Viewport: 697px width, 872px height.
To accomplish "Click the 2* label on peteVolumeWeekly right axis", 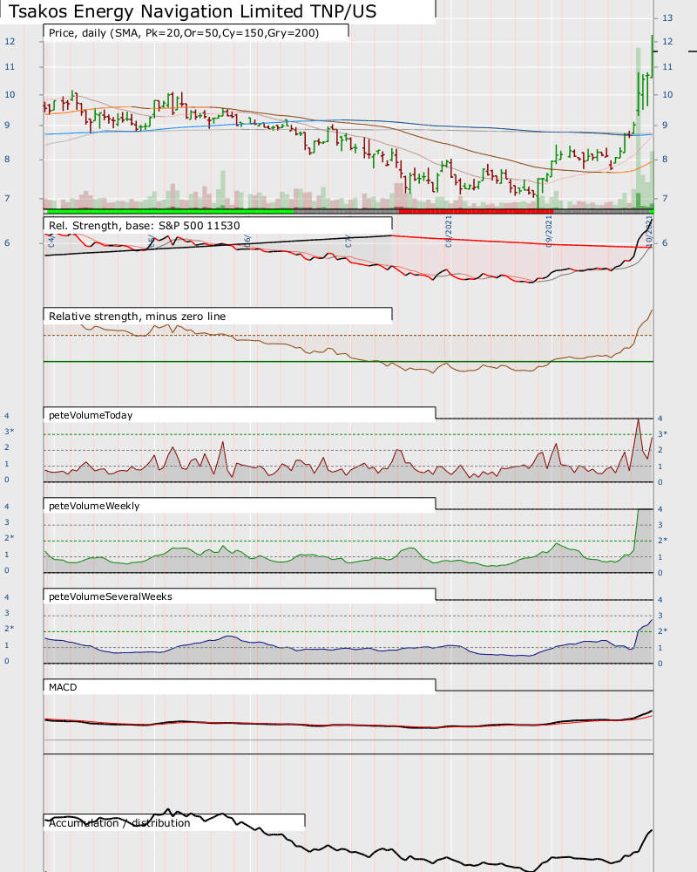I will pyautogui.click(x=662, y=541).
